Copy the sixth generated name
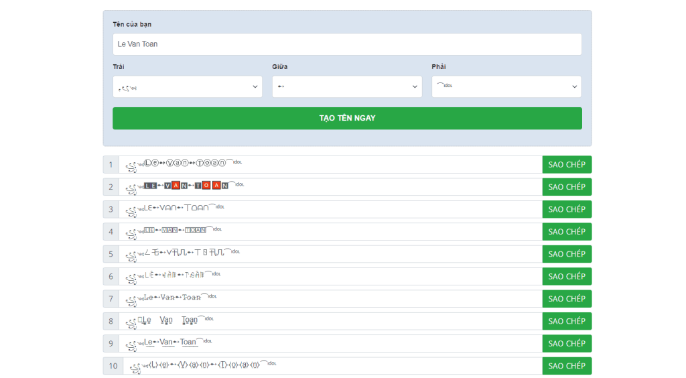Viewport: 686px width, 378px height. tap(567, 276)
